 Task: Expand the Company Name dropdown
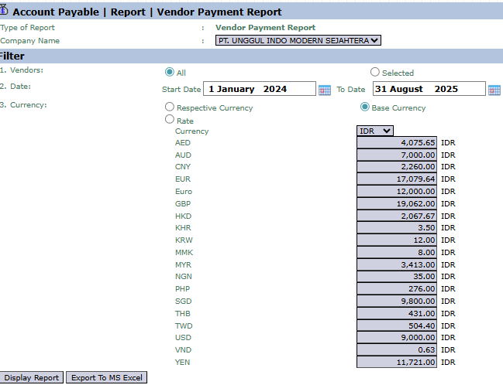(298, 40)
